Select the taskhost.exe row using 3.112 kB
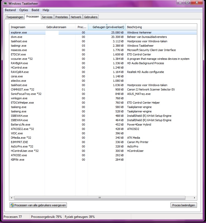The width and height of the screenshot is (206, 223). pos(103,41)
